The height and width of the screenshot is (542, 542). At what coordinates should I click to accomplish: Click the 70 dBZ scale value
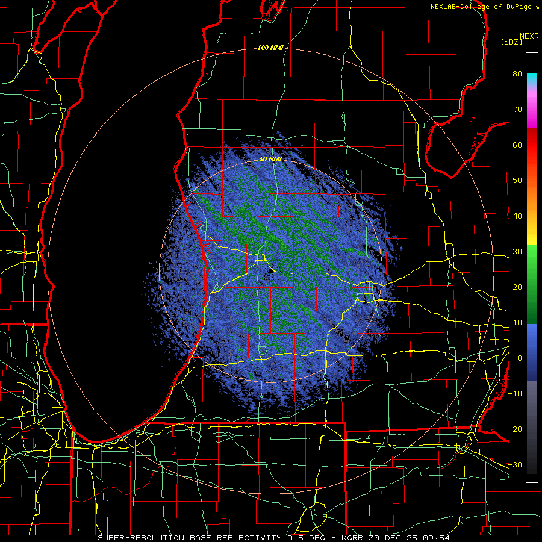pos(517,109)
